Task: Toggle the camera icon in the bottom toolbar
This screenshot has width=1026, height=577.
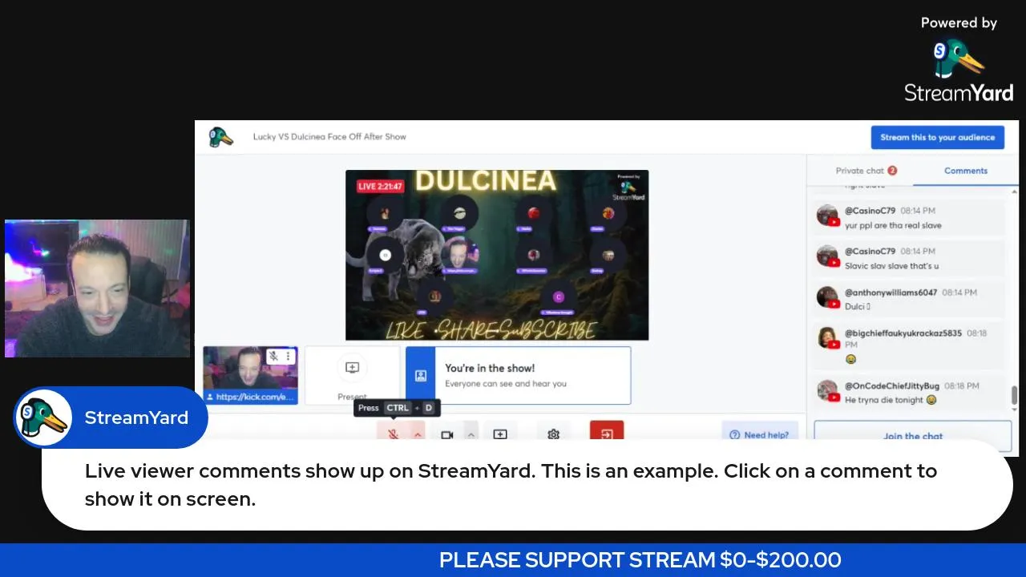Action: [x=447, y=434]
